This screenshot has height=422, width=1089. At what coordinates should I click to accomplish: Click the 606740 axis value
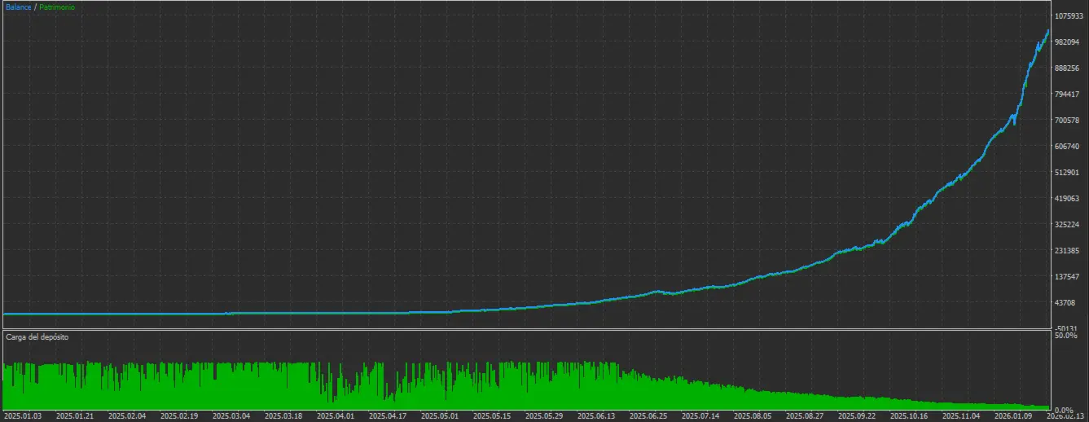click(1068, 147)
